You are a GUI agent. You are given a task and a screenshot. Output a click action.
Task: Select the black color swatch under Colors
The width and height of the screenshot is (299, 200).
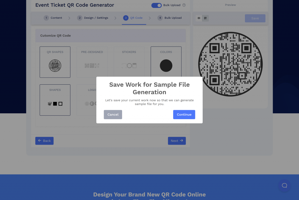point(166,66)
